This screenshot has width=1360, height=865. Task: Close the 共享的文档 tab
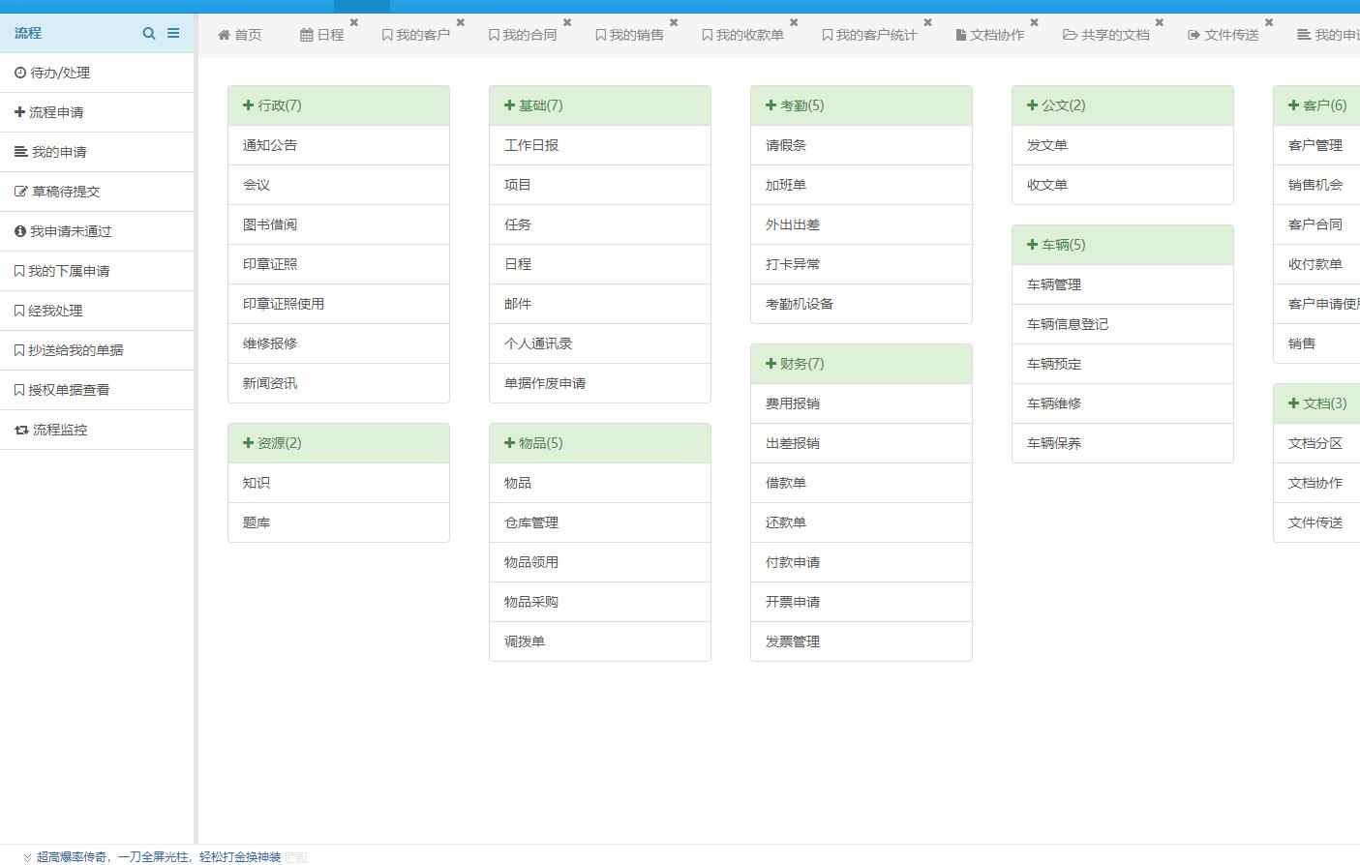(1160, 22)
